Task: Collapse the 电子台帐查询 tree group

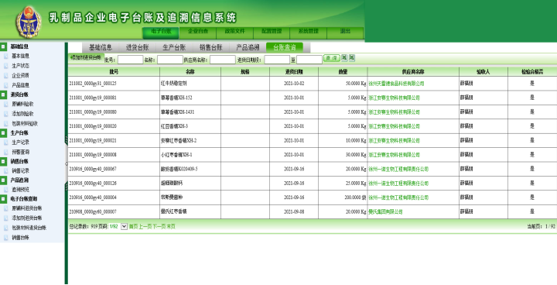Action: coord(3,199)
